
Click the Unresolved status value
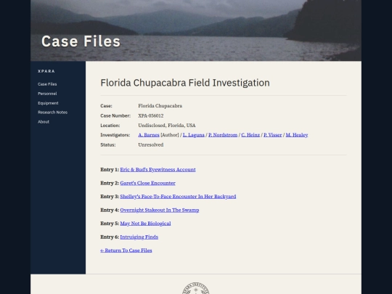click(x=151, y=144)
